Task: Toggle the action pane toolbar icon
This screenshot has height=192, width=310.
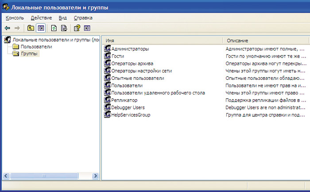Action: pos(87,28)
